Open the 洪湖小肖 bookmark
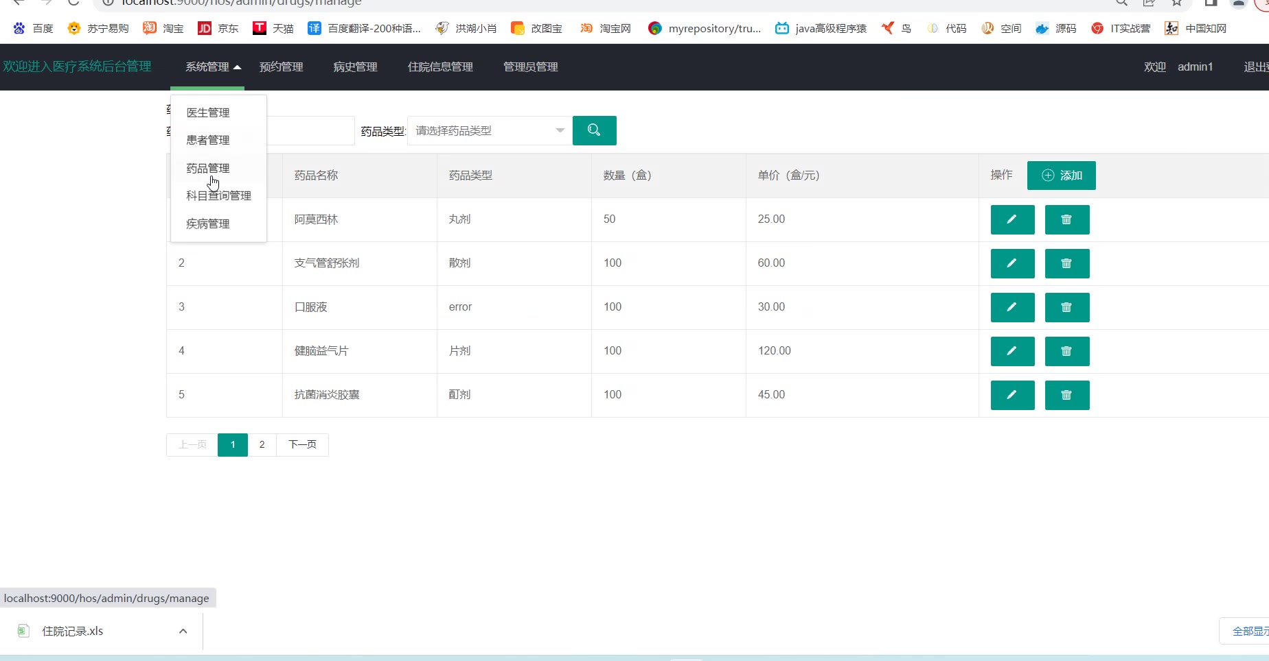 pos(466,28)
